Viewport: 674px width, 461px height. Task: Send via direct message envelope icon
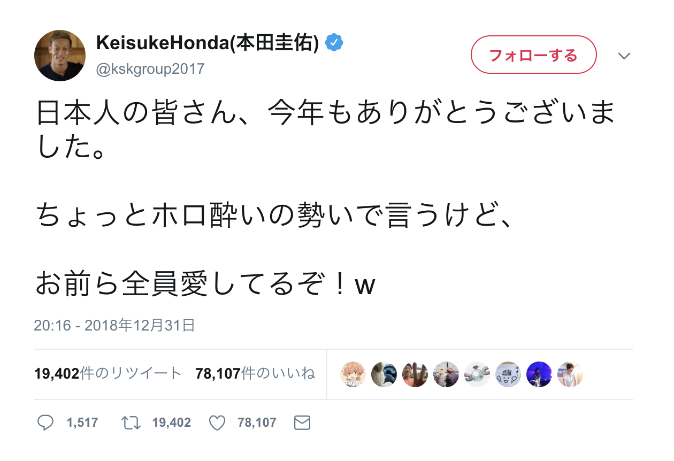click(x=302, y=424)
